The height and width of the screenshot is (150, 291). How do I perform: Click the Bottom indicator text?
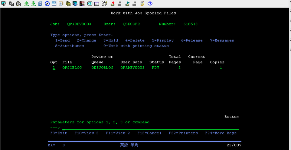pyautogui.click(x=232, y=117)
